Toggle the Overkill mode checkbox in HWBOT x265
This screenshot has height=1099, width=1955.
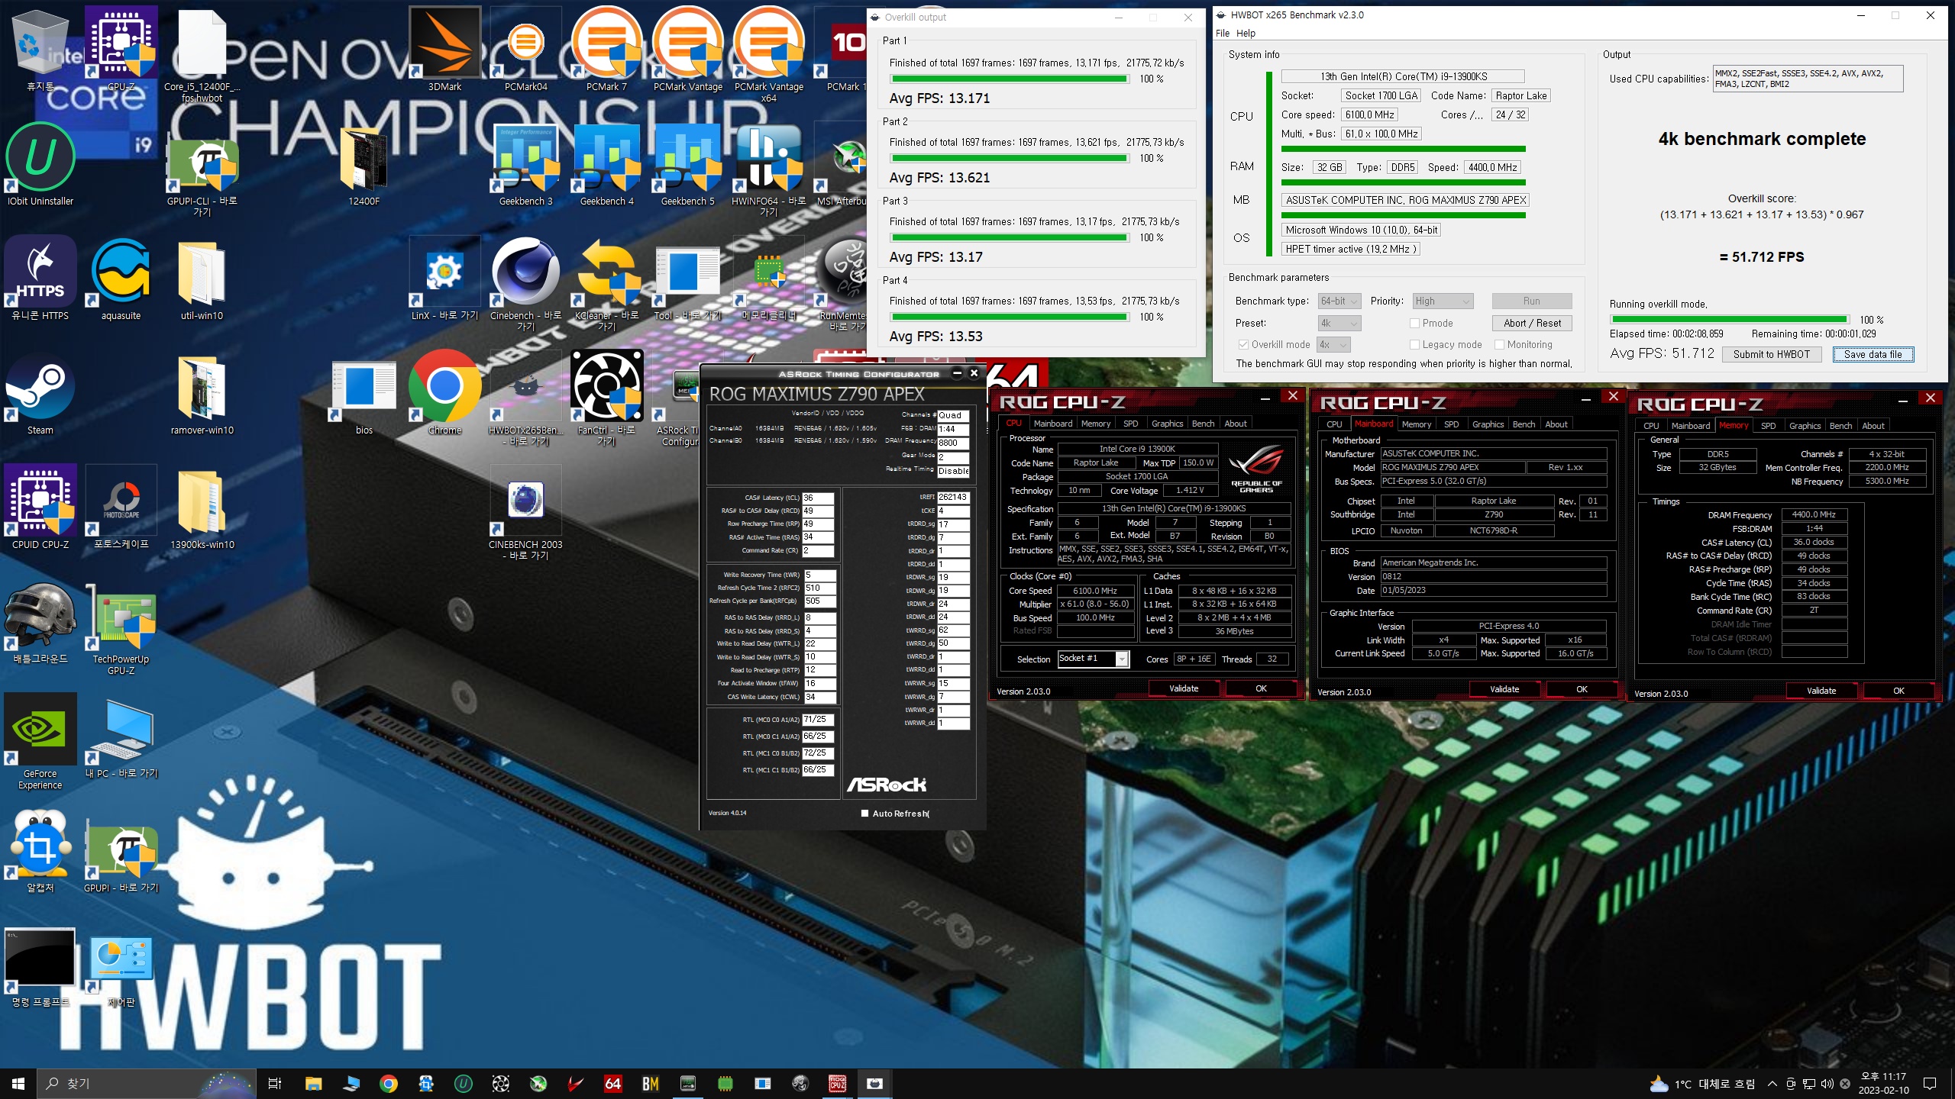(x=1243, y=345)
